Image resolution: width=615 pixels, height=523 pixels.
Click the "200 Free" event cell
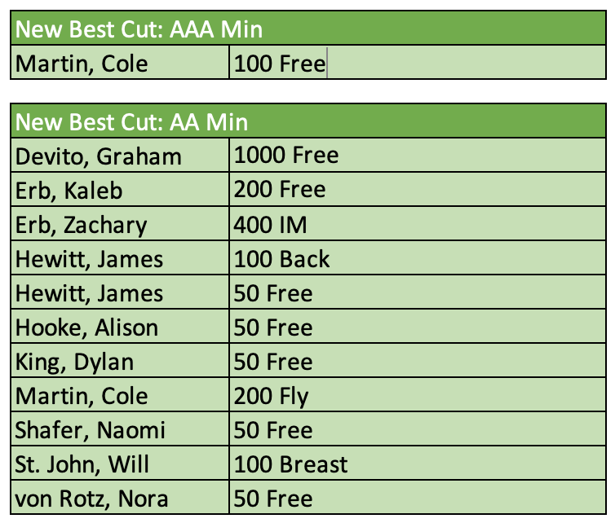280,190
